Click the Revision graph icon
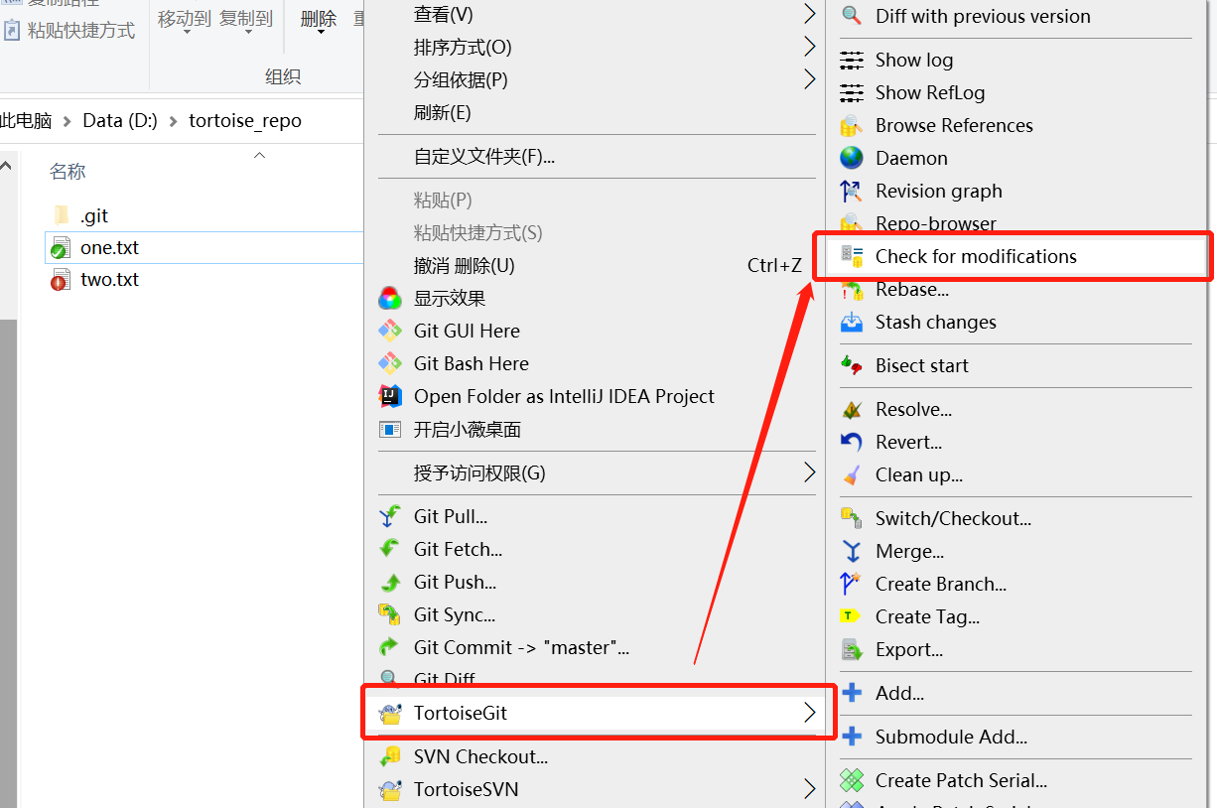The height and width of the screenshot is (808, 1217). coord(852,192)
